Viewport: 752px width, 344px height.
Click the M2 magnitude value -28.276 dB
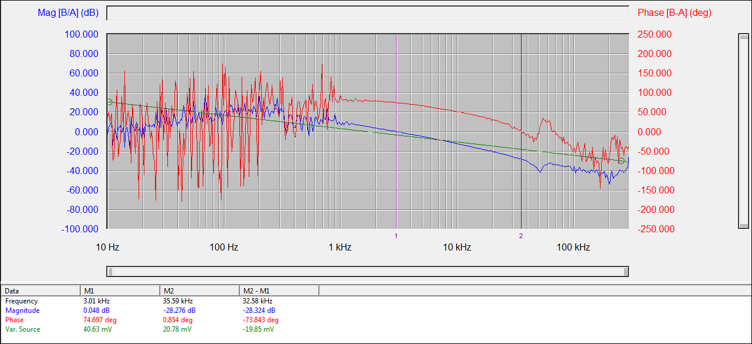(x=179, y=310)
